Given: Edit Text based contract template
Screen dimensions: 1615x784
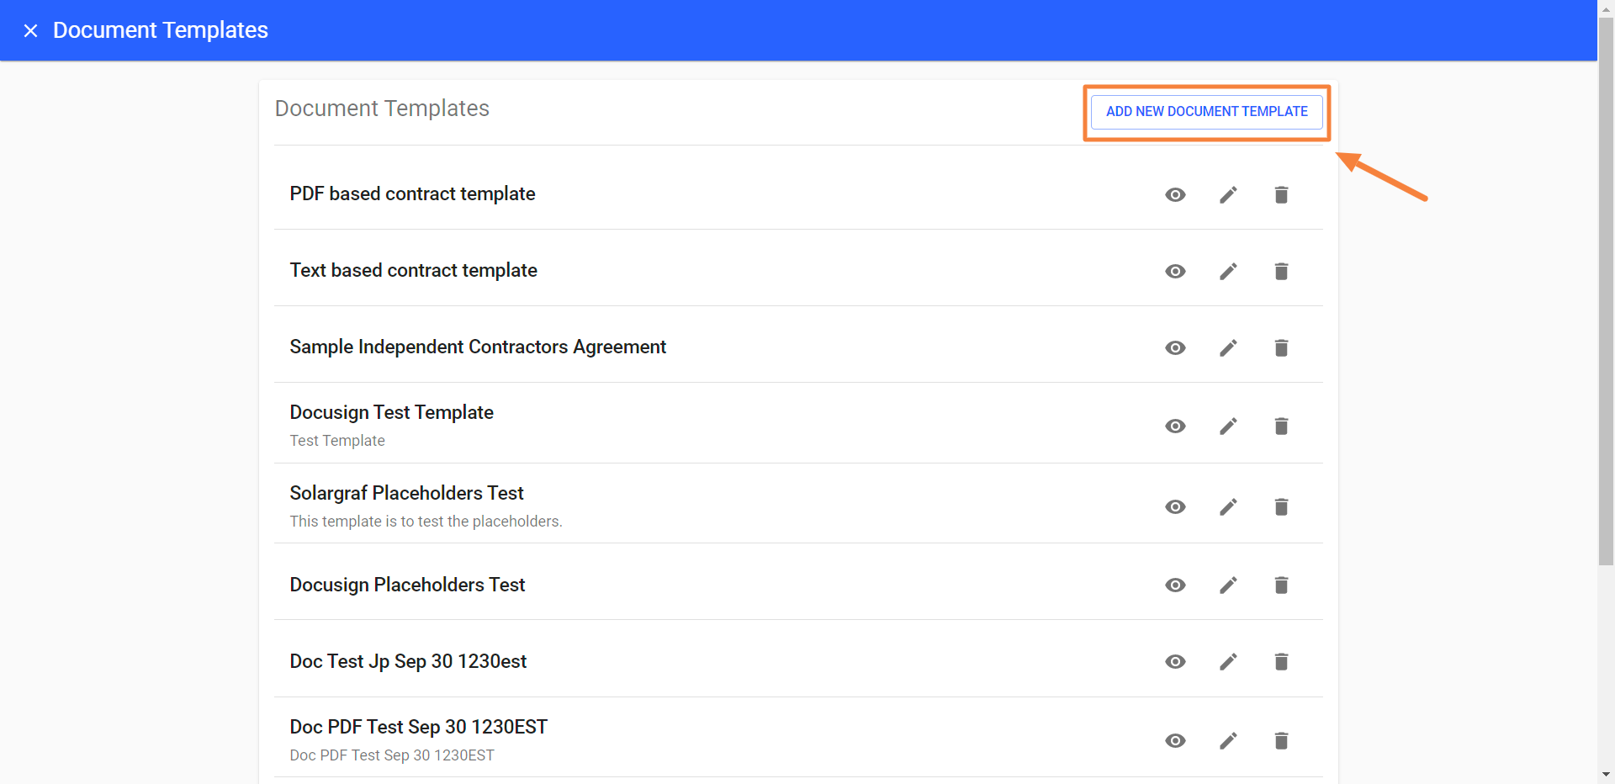Looking at the screenshot, I should pos(1228,272).
